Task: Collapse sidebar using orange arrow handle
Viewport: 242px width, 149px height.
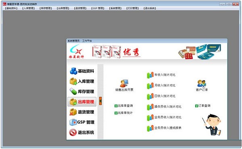Action: (100, 101)
